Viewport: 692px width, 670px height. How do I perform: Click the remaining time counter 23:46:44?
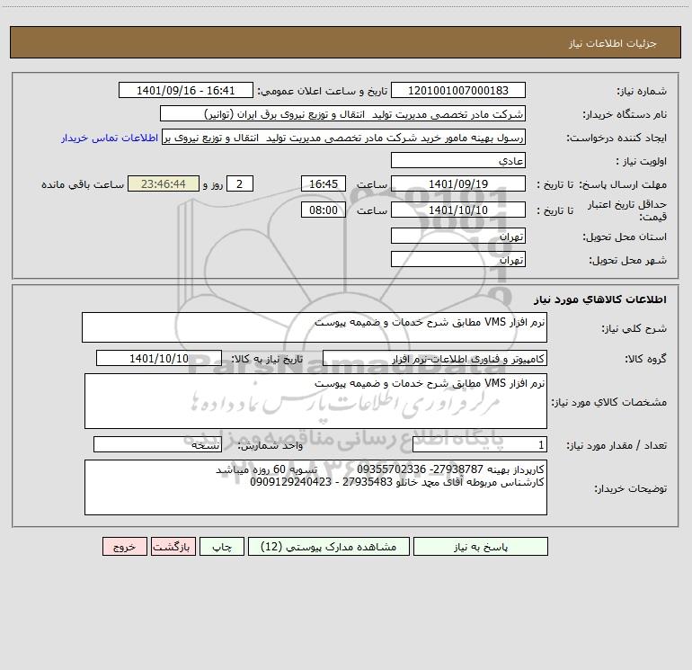[x=164, y=183]
